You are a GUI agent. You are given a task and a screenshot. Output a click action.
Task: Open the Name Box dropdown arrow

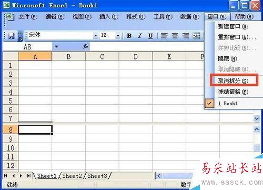click(56, 47)
